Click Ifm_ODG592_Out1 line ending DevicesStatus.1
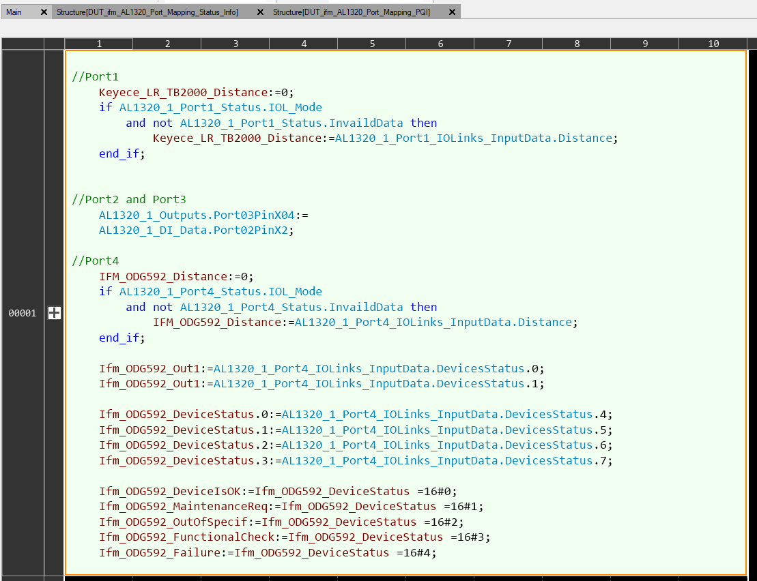 coord(322,384)
